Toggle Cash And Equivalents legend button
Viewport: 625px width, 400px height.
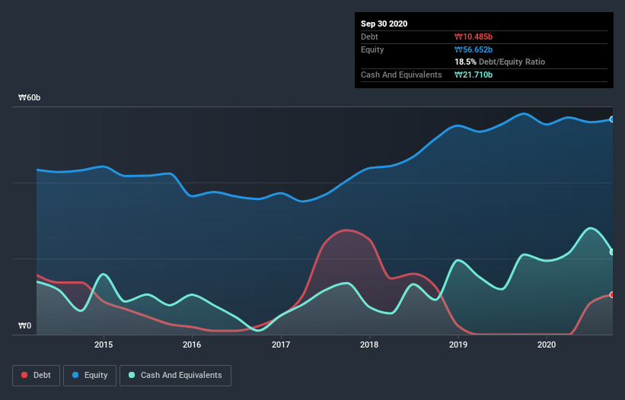tap(175, 376)
